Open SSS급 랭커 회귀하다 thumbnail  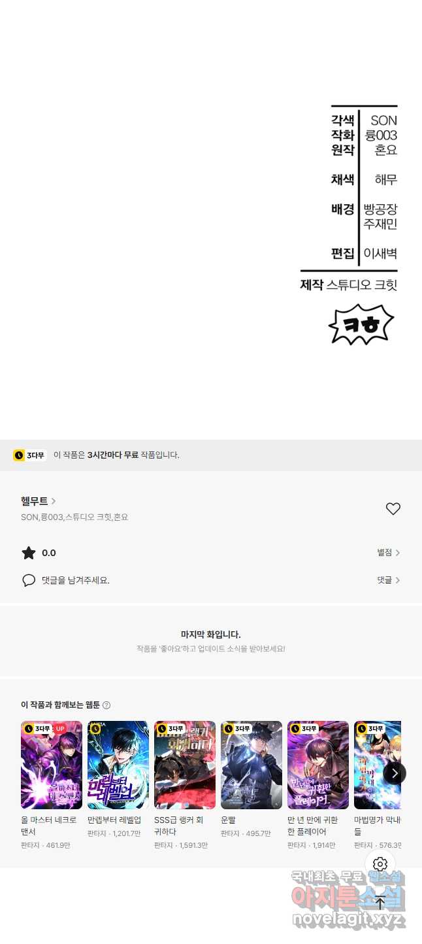(x=185, y=765)
